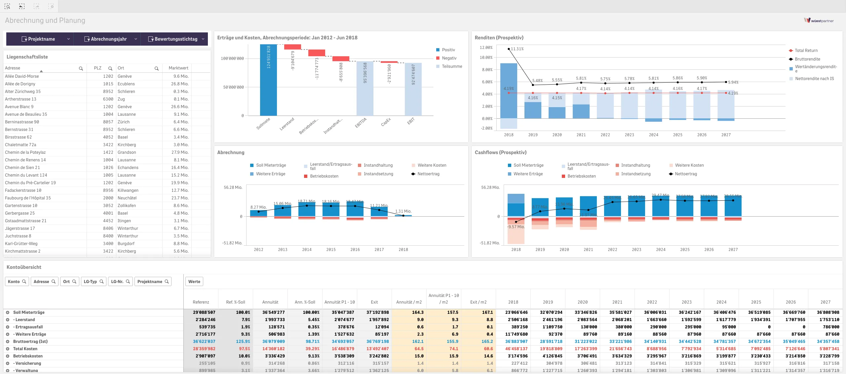
Task: Select Total Return legend entry
Action: (803, 51)
